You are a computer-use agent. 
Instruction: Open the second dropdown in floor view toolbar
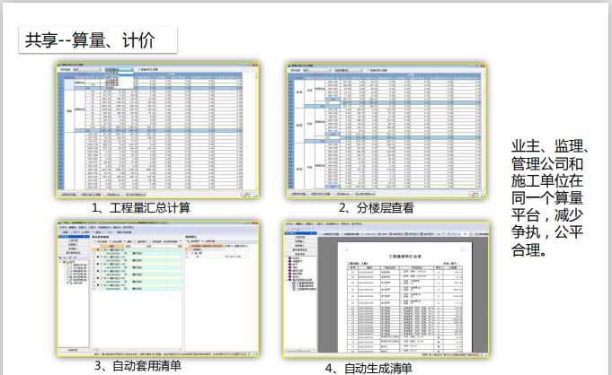(346, 69)
